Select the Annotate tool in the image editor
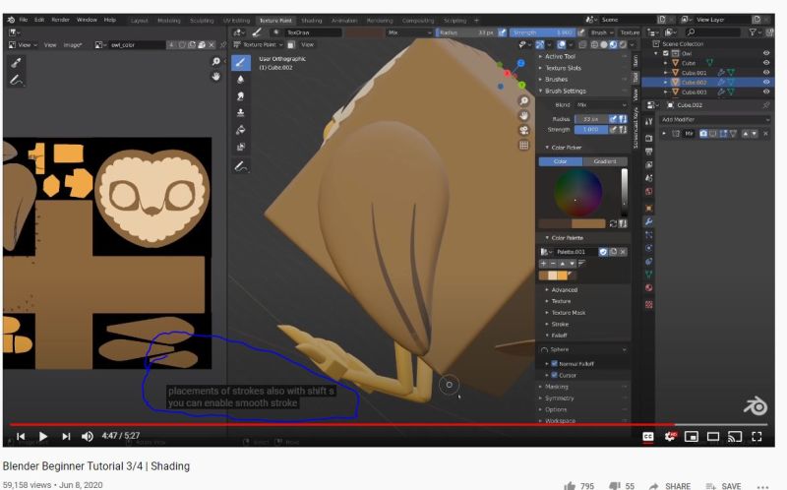This screenshot has height=490, width=787. (x=16, y=80)
